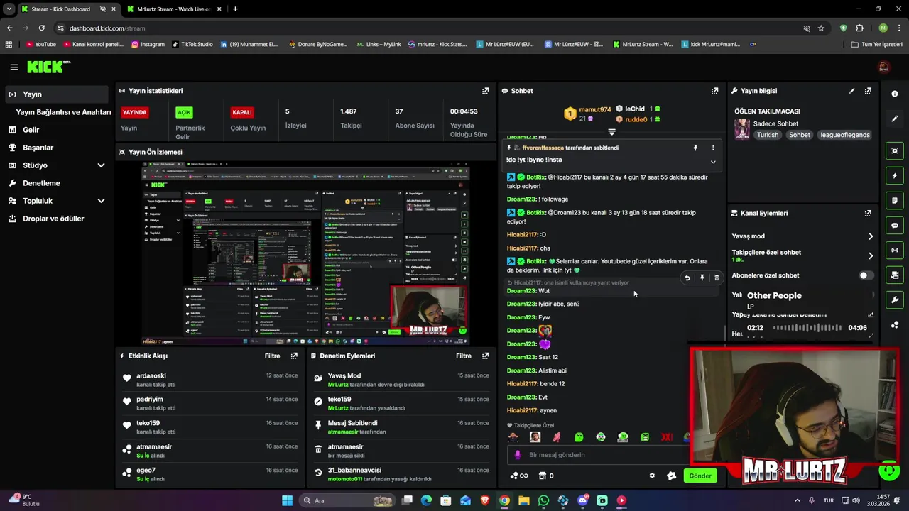The height and width of the screenshot is (511, 909).
Task: Open the Windows taskbar search box
Action: pos(348,500)
